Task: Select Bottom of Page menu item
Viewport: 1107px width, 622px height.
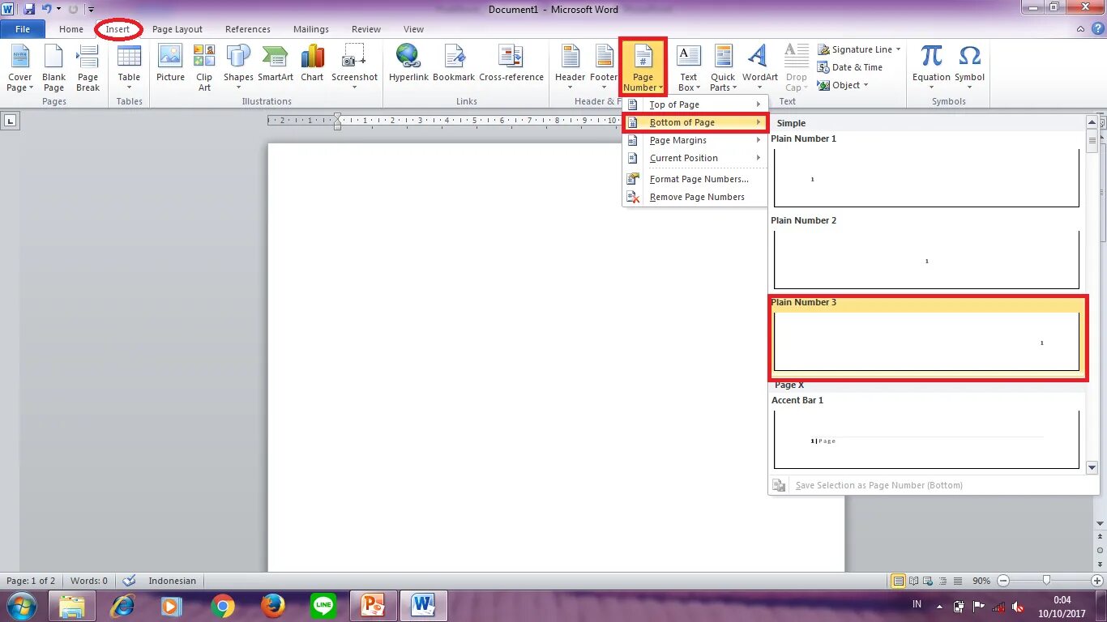Action: [695, 122]
